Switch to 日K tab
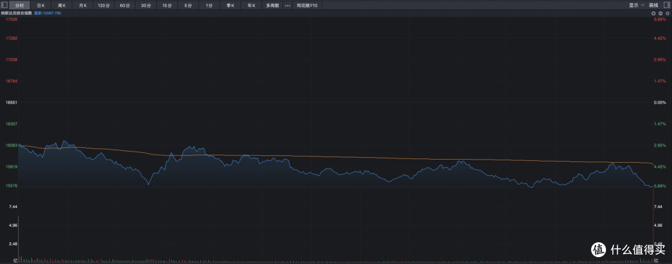Screen dimensions: 672x264 click(40, 6)
